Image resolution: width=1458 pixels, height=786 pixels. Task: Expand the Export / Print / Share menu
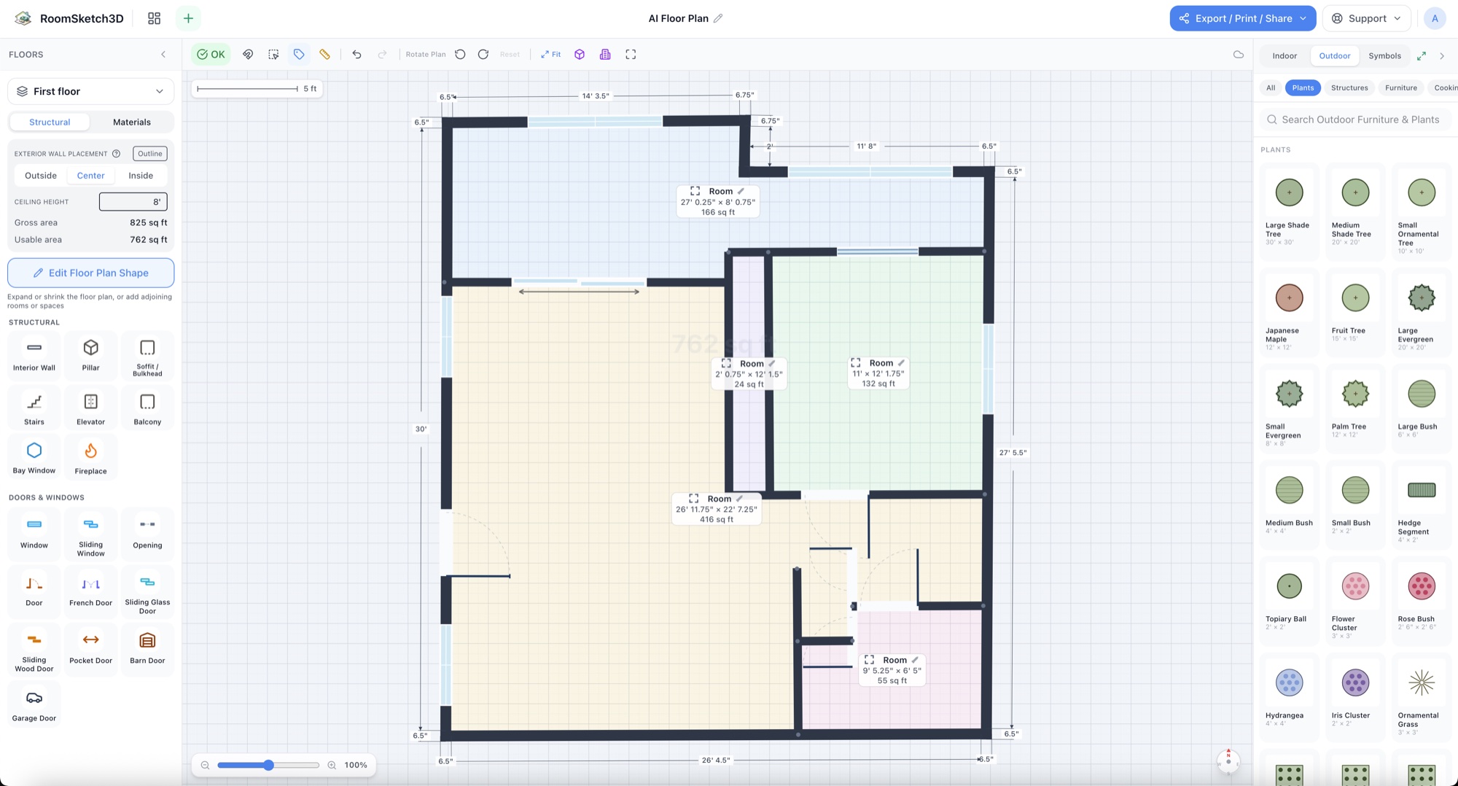(1243, 18)
